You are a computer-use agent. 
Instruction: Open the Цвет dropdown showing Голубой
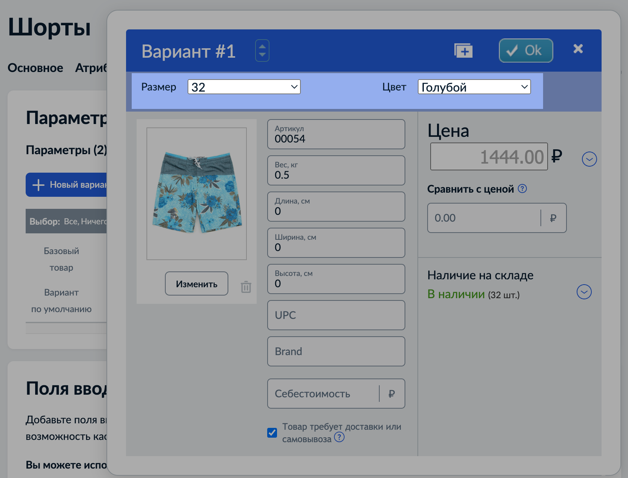pos(474,87)
